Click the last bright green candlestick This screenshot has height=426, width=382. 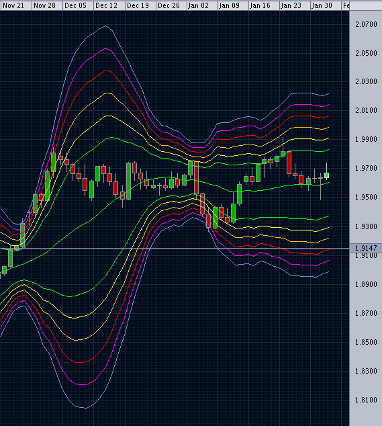[x=327, y=175]
